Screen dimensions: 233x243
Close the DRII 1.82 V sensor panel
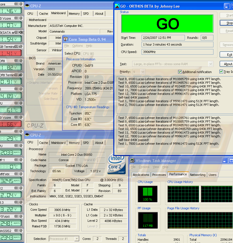point(21,61)
